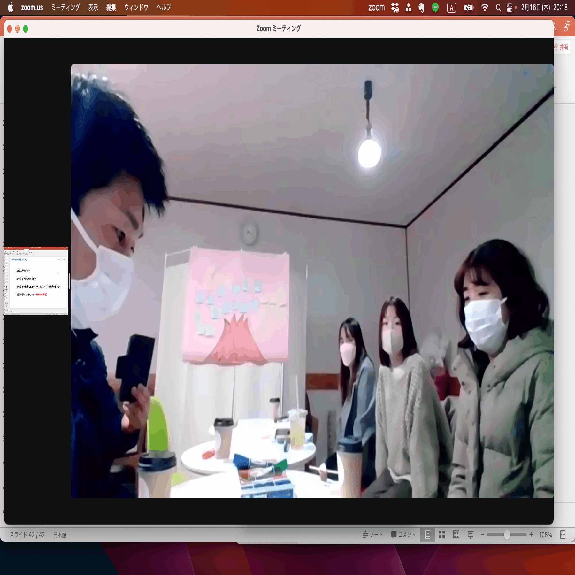575x575 pixels.
Task: Open the zoom.us application menu
Action: [32, 7]
